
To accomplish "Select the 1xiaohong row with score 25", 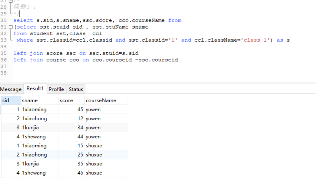I will click(65, 155).
